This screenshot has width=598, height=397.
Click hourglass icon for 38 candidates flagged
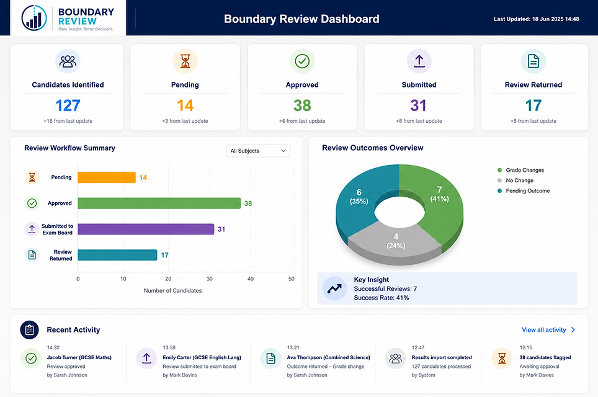[x=502, y=358]
